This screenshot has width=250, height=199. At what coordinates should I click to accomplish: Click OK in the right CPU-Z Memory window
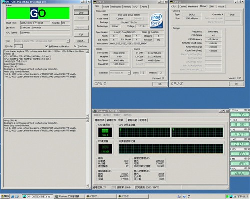[x=236, y=84]
